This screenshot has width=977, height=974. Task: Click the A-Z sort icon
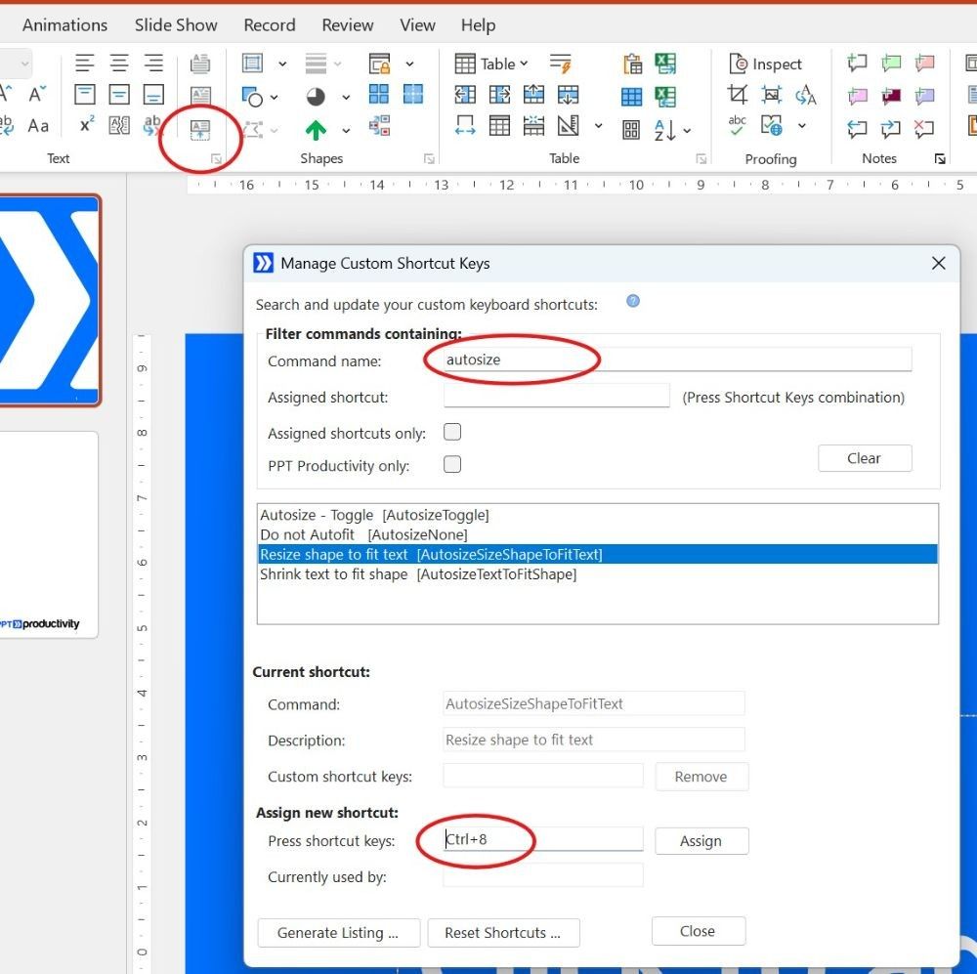664,130
